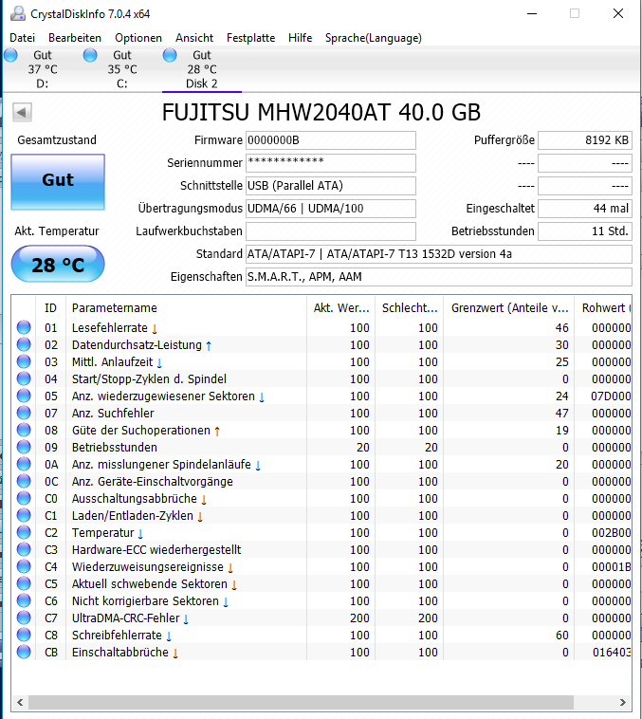Open the Festplatte menu

(x=250, y=38)
